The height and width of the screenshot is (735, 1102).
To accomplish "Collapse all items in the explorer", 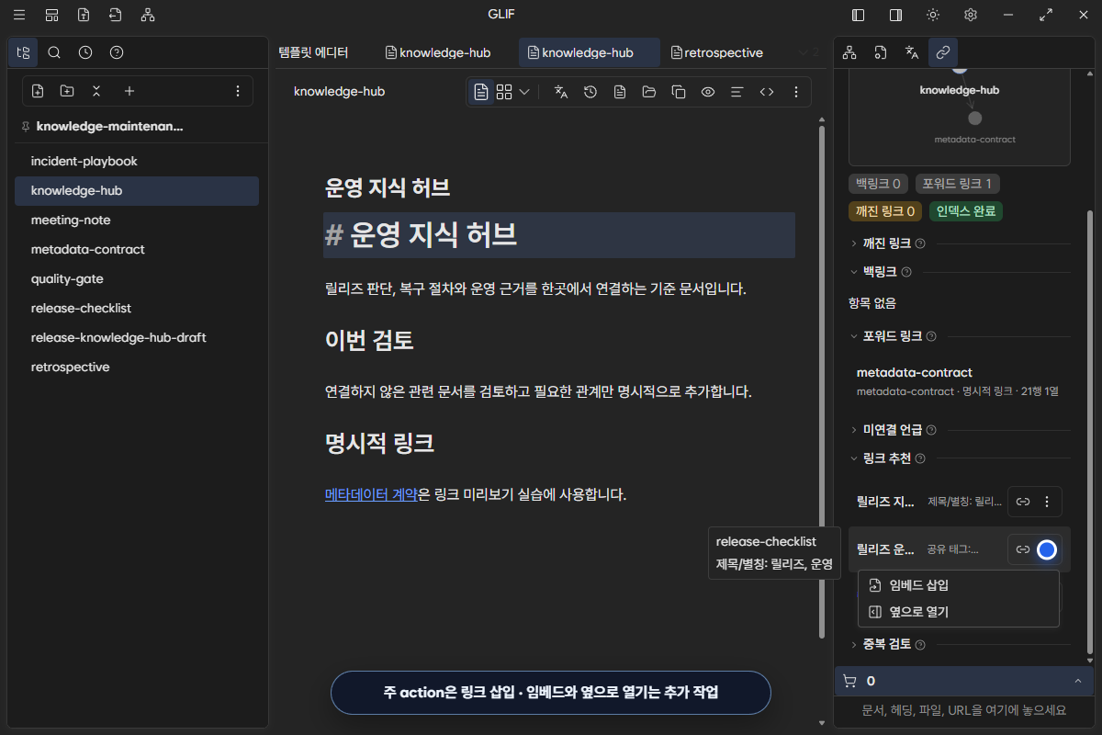I will click(x=96, y=91).
